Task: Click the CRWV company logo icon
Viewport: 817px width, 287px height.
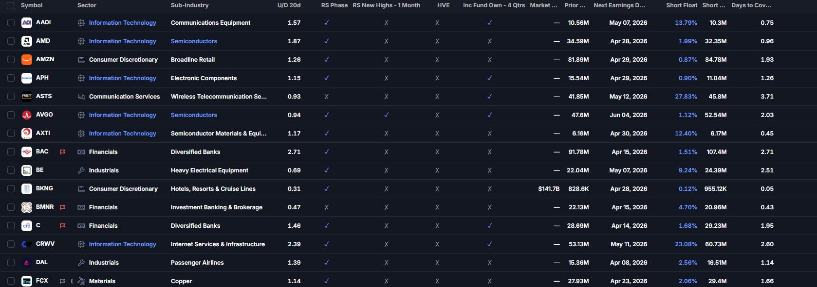Action: 27,244
